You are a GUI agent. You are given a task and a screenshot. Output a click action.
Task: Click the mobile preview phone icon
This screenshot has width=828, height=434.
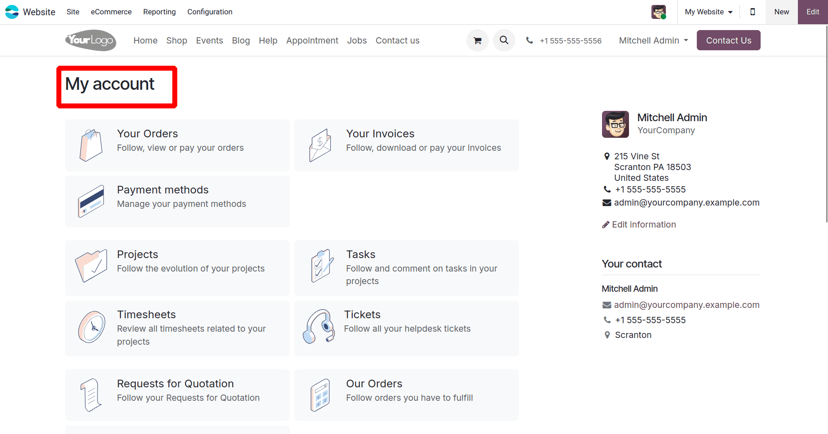[753, 12]
